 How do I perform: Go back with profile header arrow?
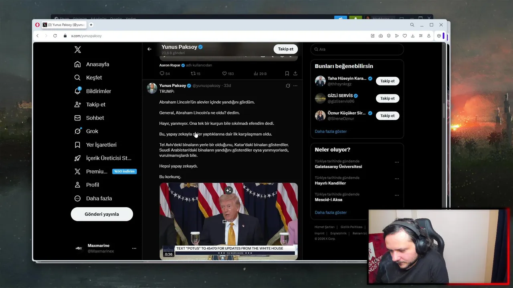tap(149, 49)
